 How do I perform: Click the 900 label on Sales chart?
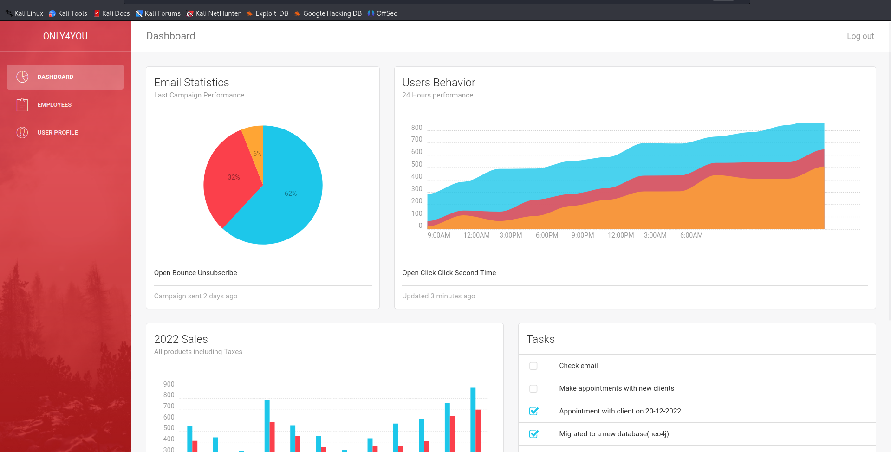point(169,384)
